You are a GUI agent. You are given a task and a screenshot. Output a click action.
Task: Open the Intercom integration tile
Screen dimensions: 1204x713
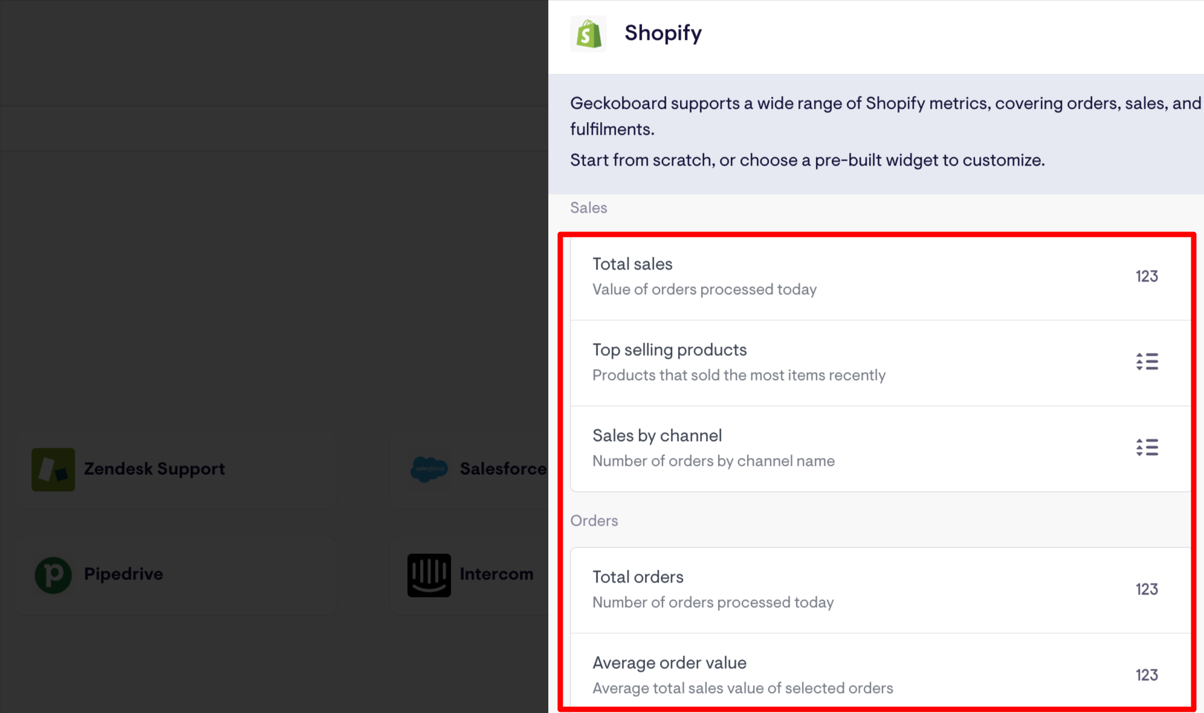pyautogui.click(x=477, y=574)
